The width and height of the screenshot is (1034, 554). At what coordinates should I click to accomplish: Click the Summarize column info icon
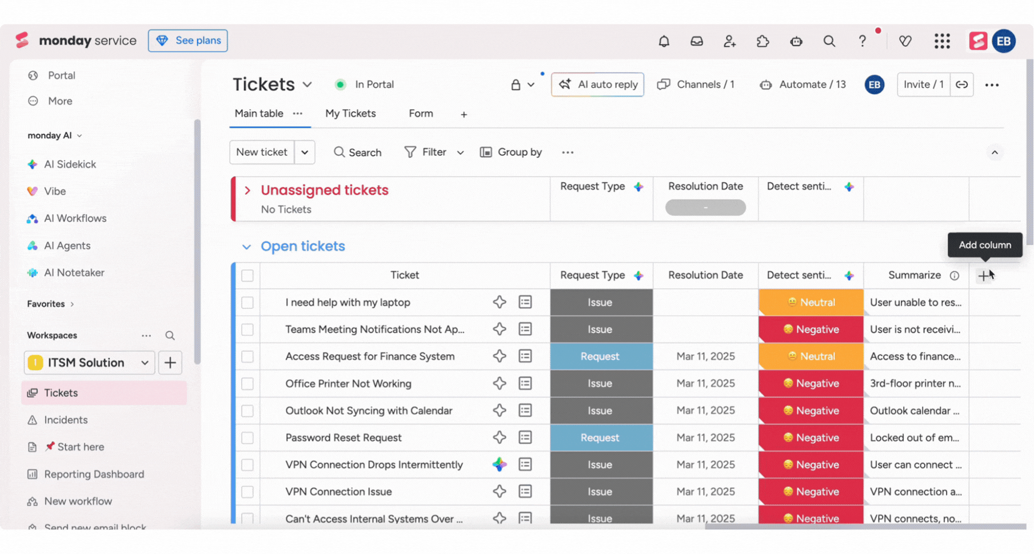[955, 276]
